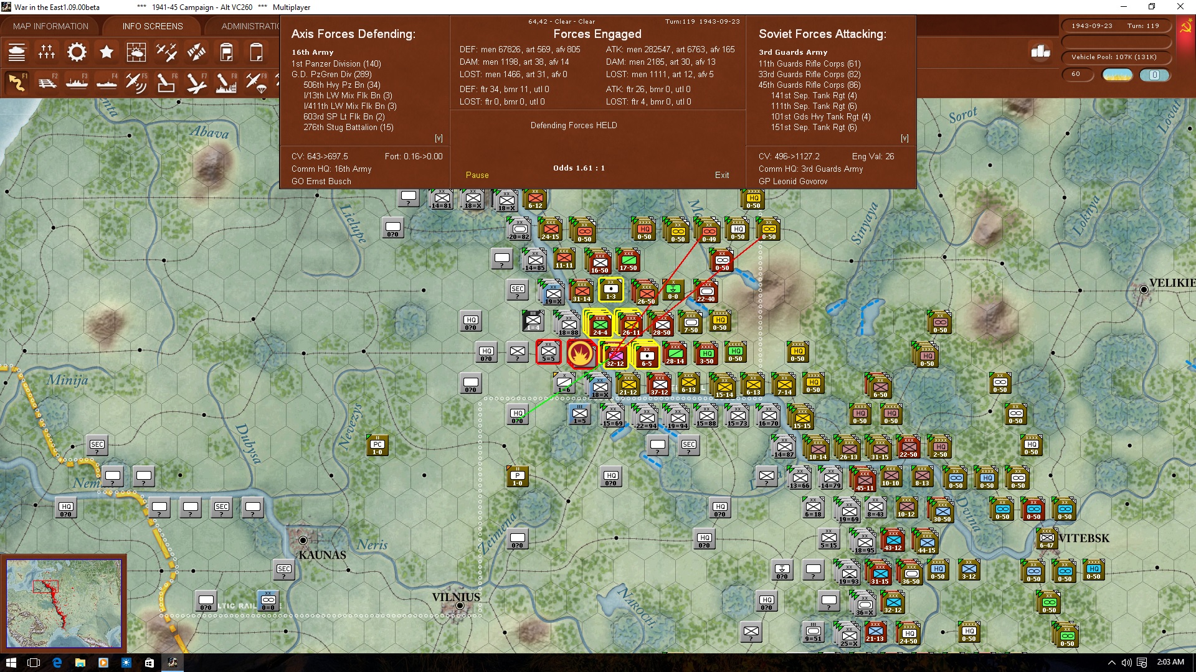Open the production gear icon
The image size is (1196, 672).
pyautogui.click(x=77, y=52)
